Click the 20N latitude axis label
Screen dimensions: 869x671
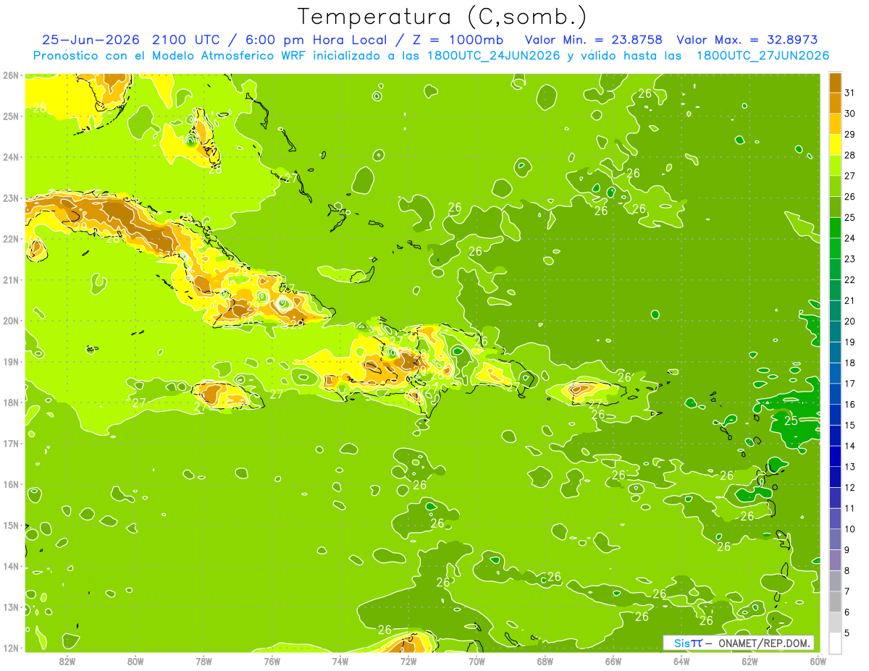pyautogui.click(x=11, y=321)
